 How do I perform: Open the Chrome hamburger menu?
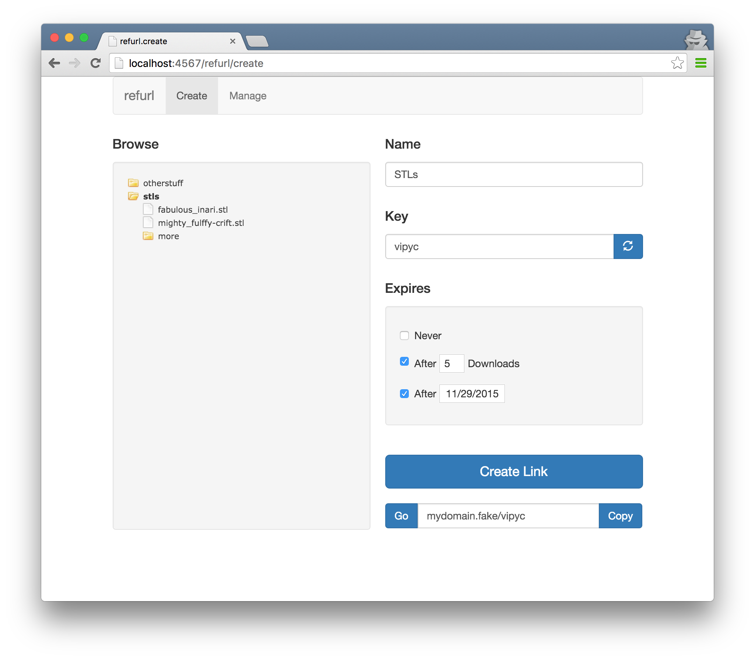700,63
